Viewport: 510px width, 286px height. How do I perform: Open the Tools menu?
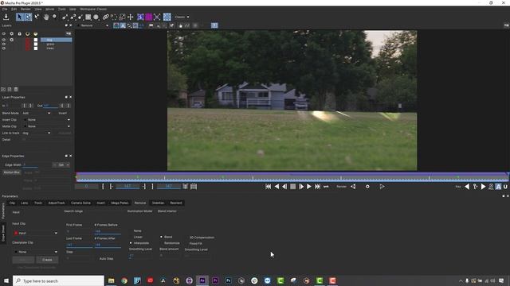coord(62,9)
